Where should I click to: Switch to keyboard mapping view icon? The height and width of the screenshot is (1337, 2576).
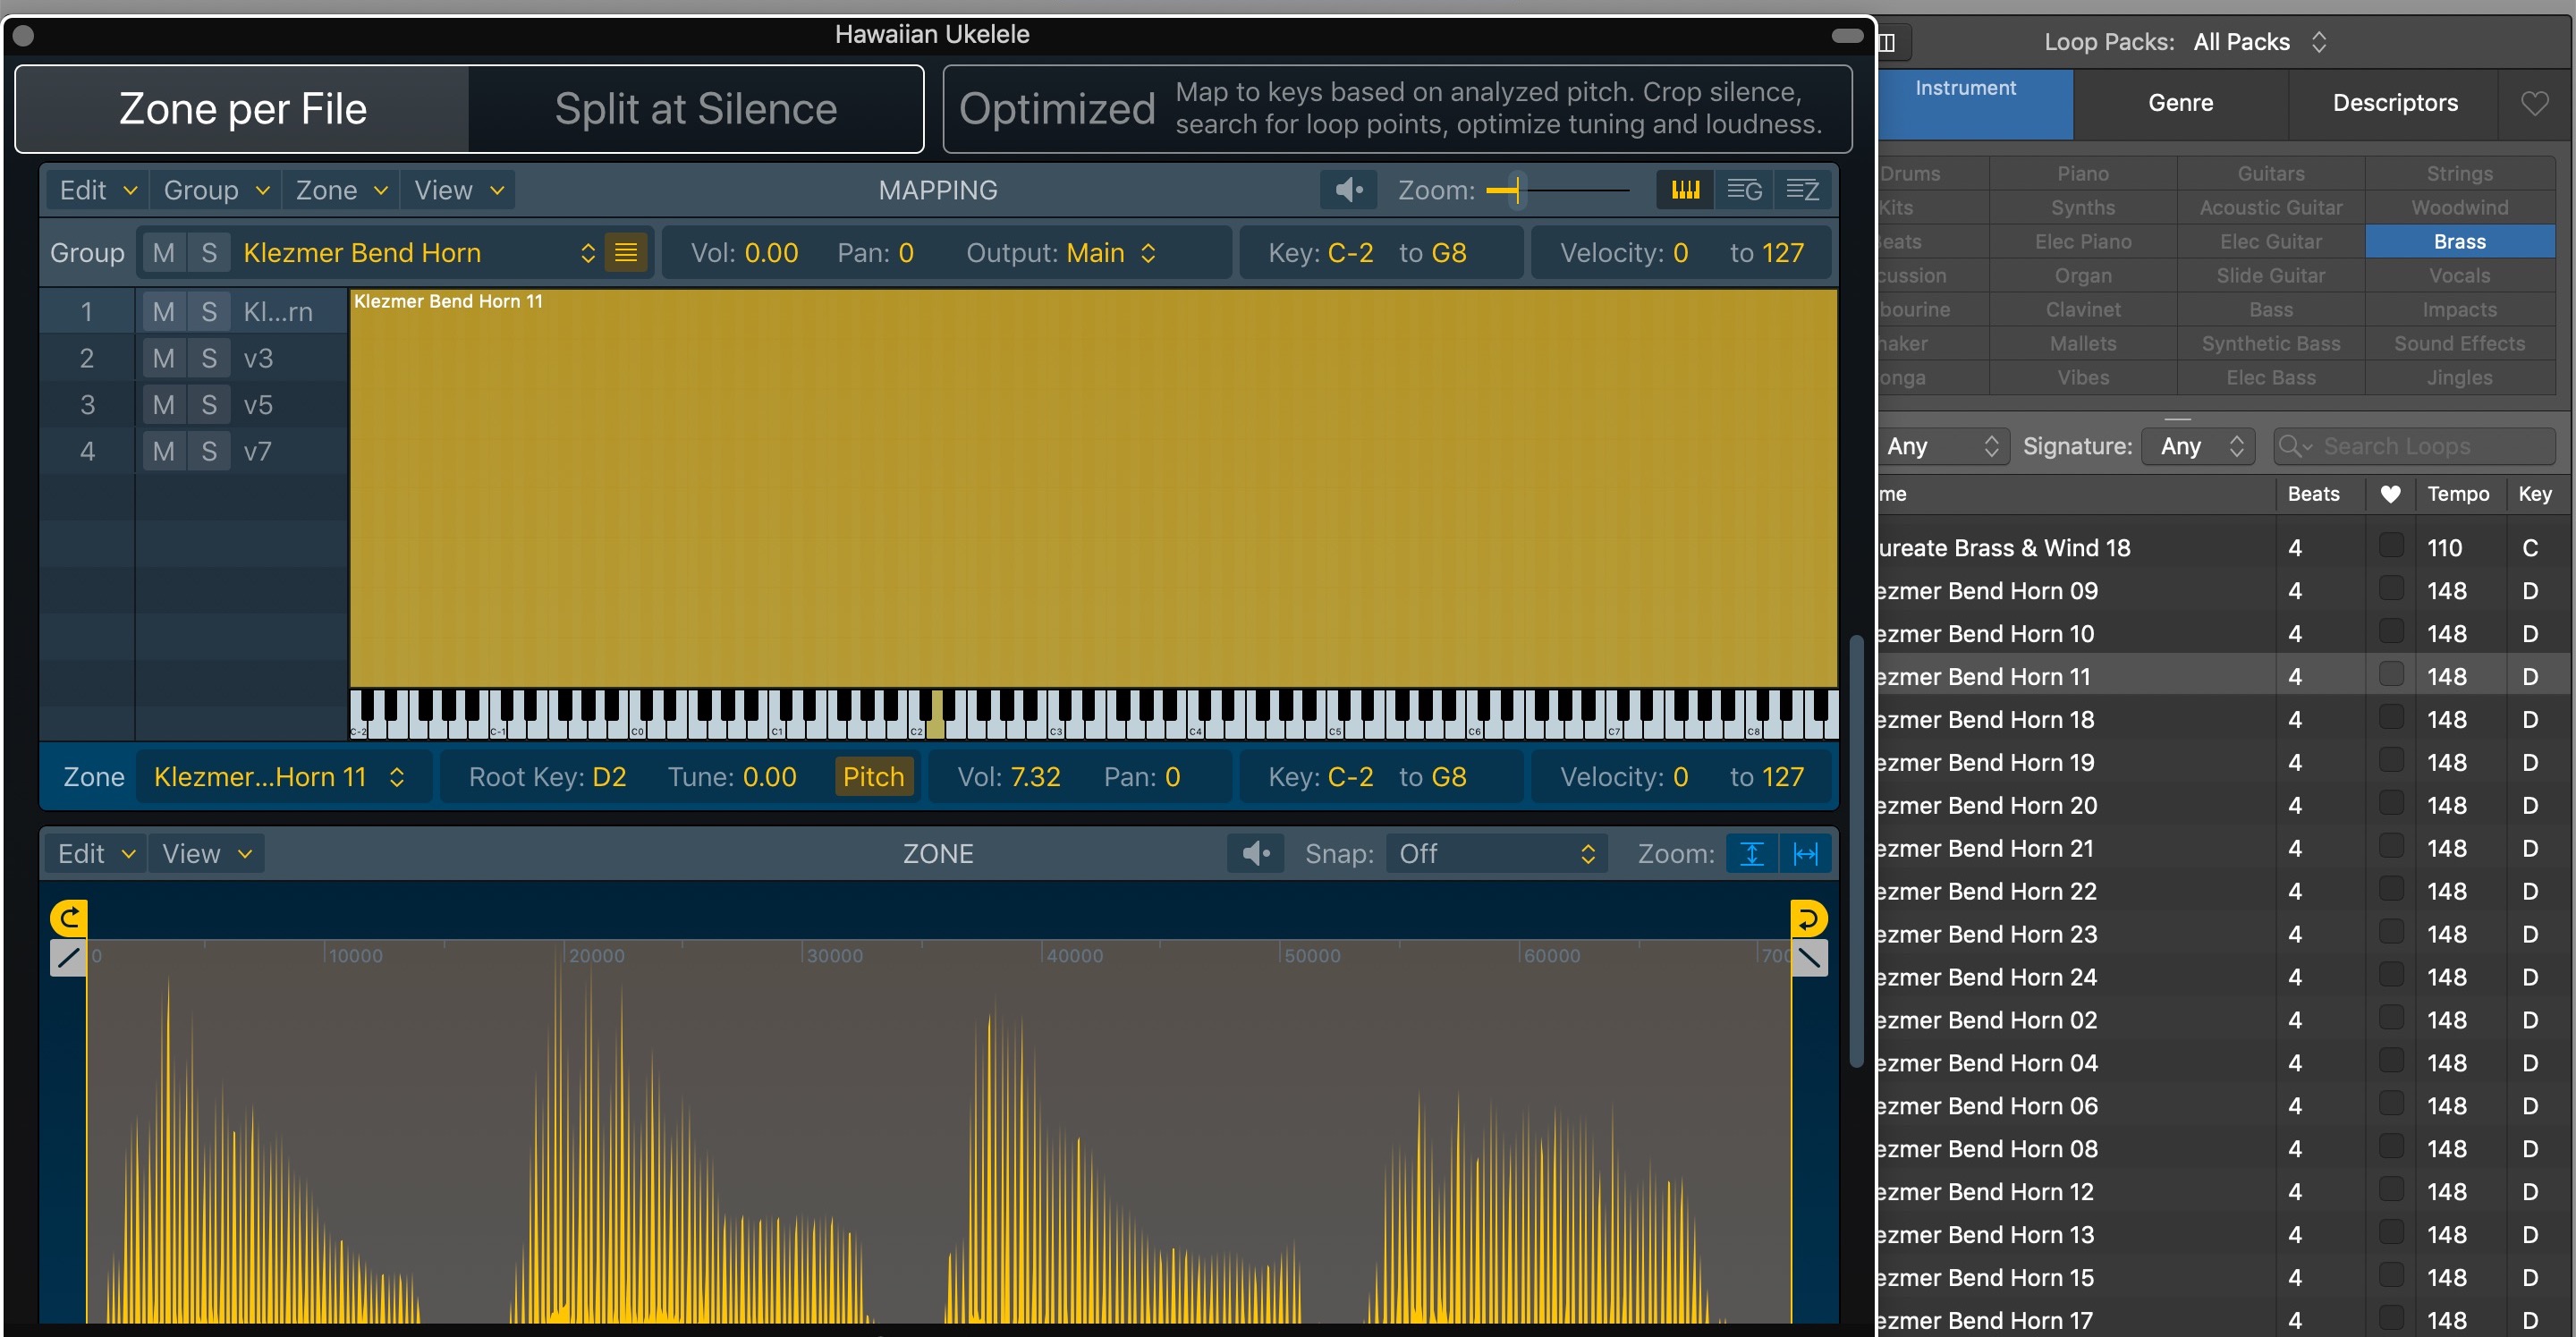pyautogui.click(x=1685, y=190)
